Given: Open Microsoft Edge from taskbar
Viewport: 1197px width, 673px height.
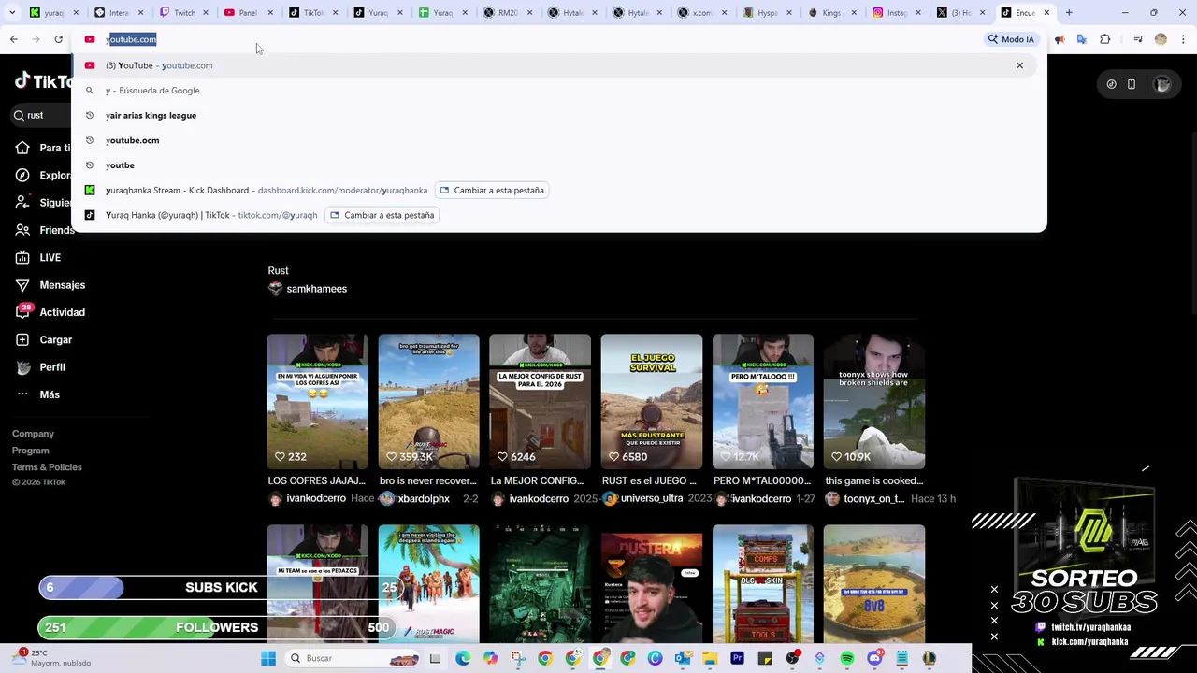Looking at the screenshot, I should tap(463, 658).
